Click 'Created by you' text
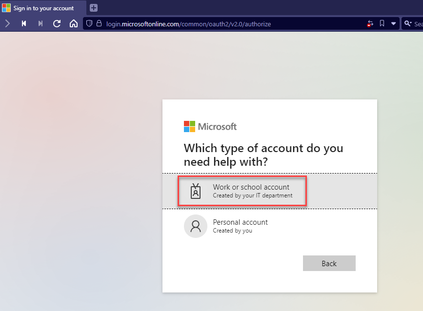This screenshot has width=423, height=311. 233,231
